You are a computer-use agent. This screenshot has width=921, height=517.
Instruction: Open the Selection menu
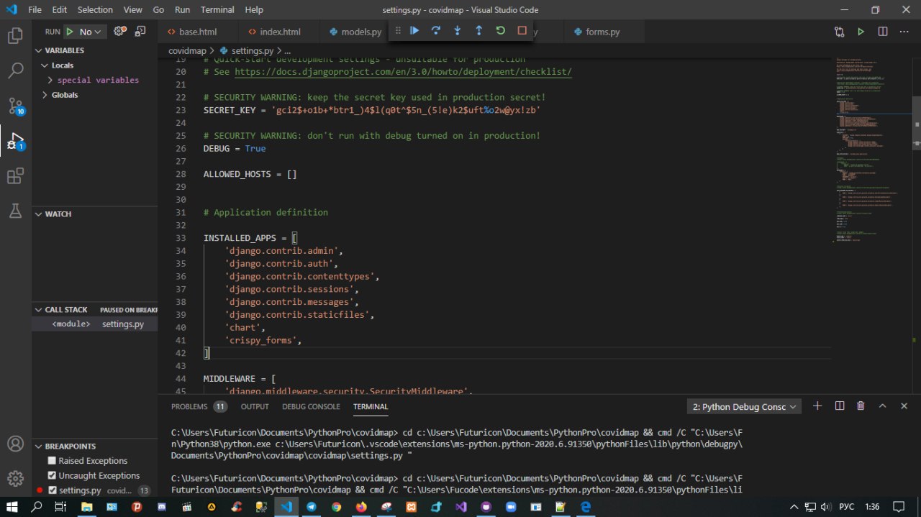pos(95,10)
